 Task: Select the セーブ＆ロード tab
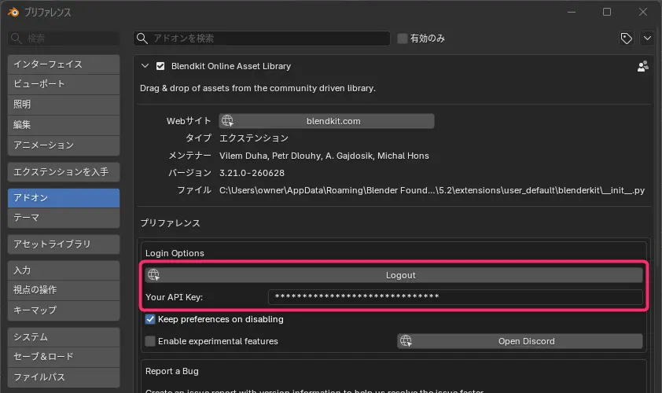pyautogui.click(x=64, y=357)
